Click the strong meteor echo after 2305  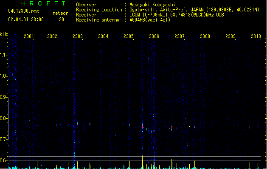click(x=142, y=126)
